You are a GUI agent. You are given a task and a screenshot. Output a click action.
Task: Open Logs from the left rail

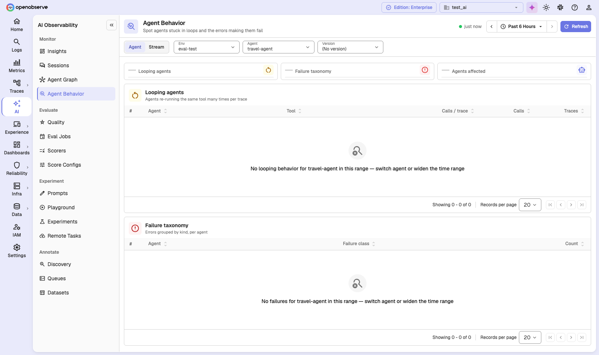17,46
